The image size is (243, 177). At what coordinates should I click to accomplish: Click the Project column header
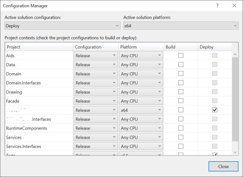tap(39, 47)
